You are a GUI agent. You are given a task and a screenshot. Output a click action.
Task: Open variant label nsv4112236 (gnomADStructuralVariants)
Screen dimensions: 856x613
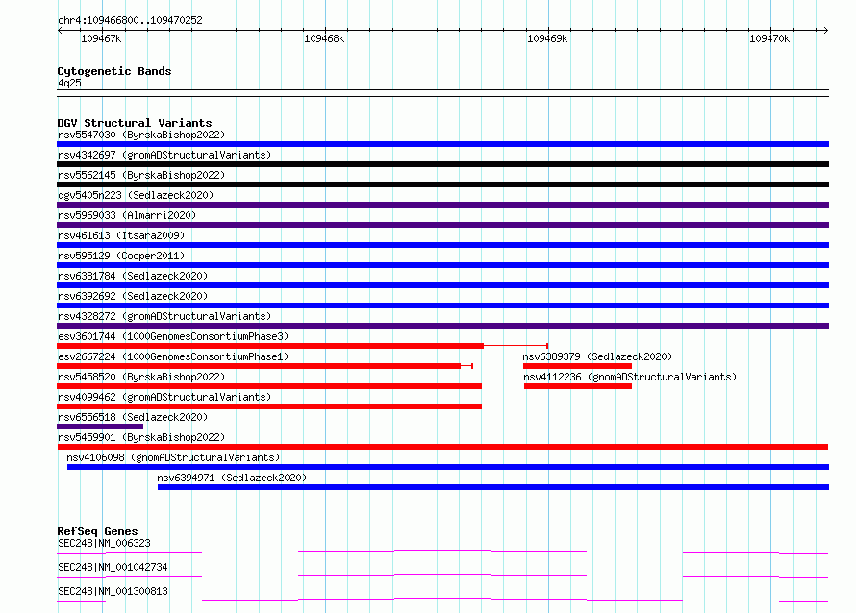pyautogui.click(x=630, y=377)
